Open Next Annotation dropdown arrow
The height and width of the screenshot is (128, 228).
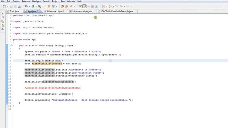107,6
